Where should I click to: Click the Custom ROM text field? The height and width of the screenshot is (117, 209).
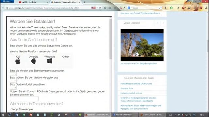tap(24, 98)
